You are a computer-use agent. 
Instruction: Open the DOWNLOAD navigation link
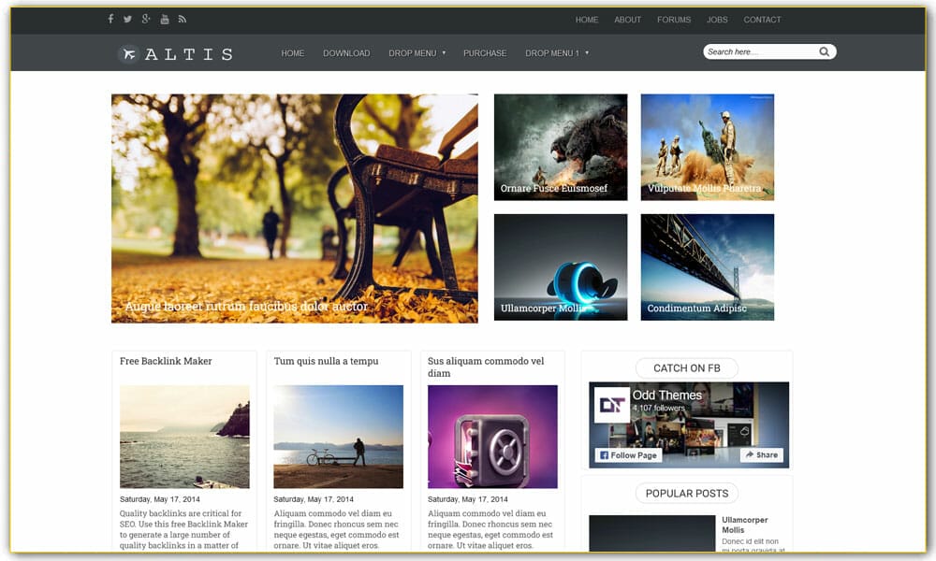(346, 53)
